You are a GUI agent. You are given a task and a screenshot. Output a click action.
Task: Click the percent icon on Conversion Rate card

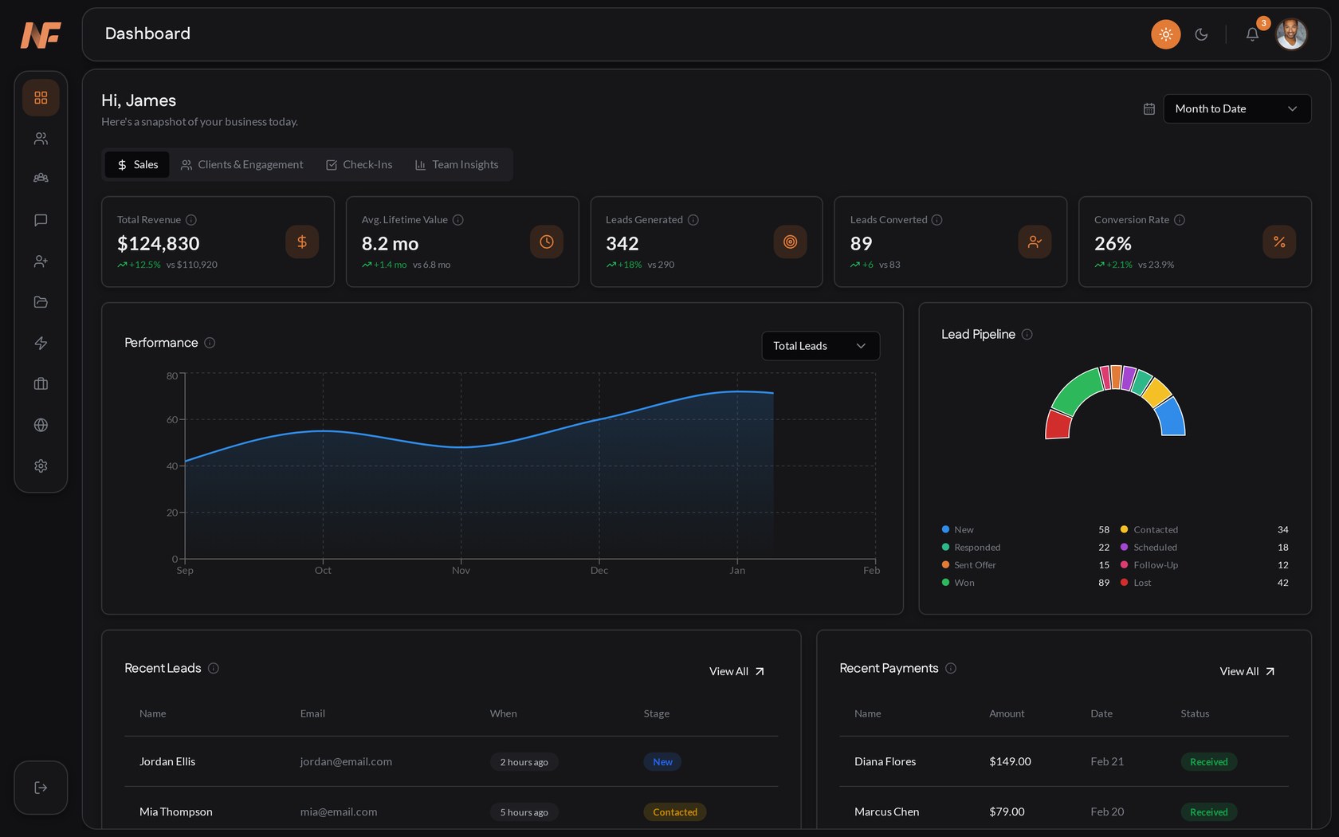point(1279,242)
